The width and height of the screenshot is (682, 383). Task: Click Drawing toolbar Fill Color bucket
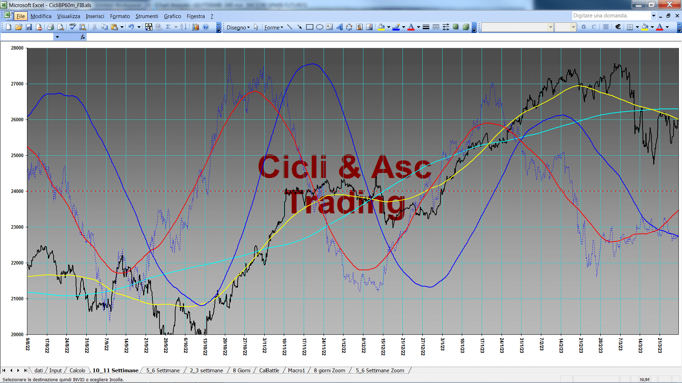point(381,27)
